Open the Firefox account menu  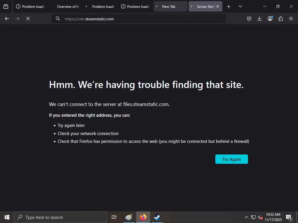(x=270, y=19)
